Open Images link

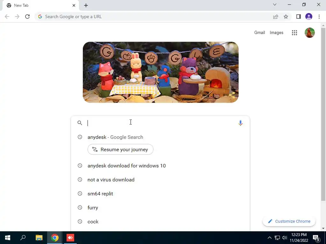tap(276, 33)
